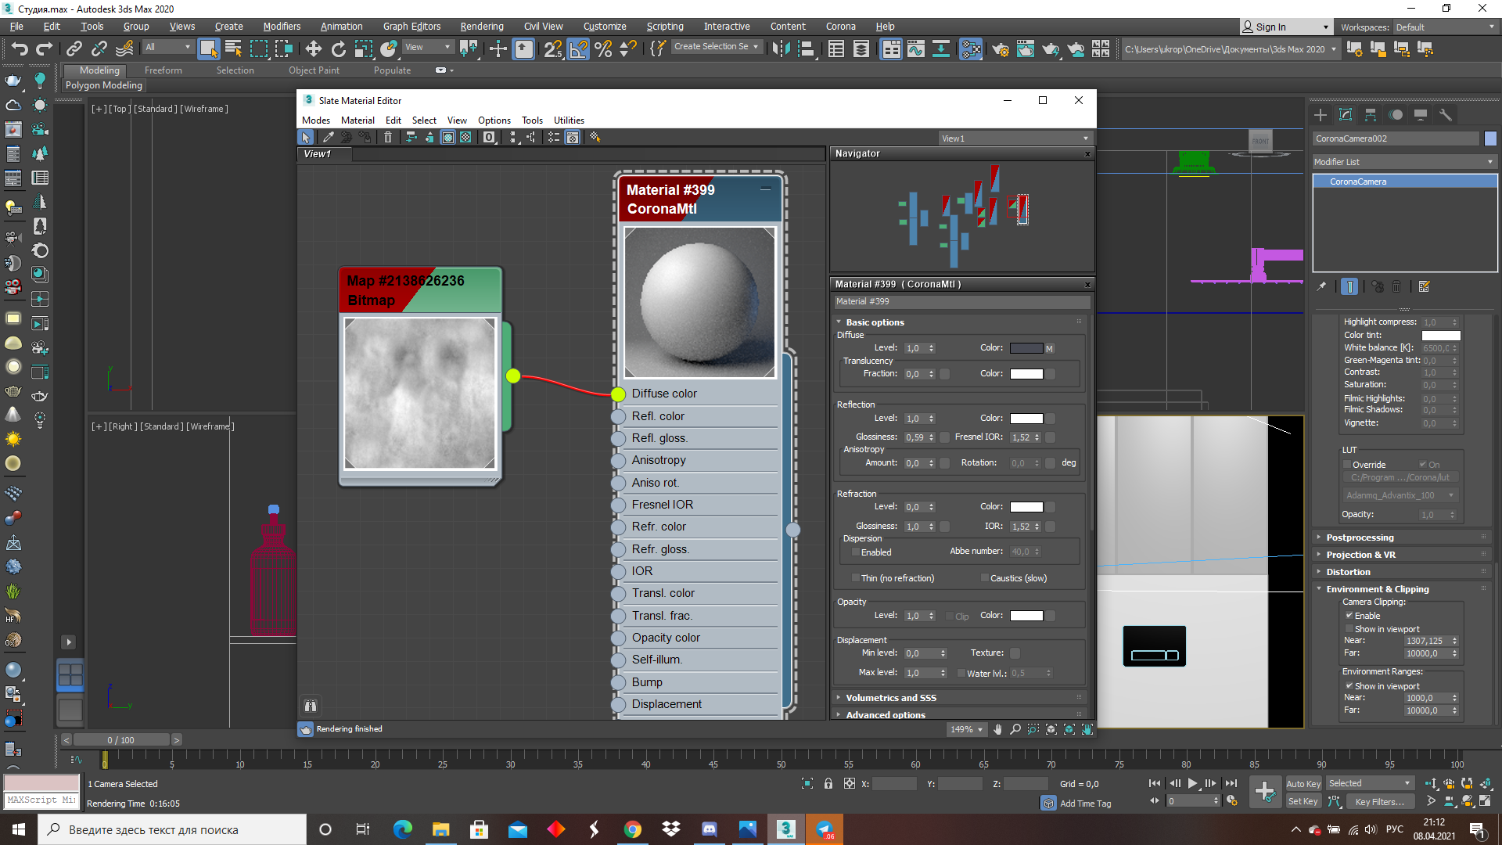Open Render Setup from main toolbar
1502x845 pixels.
1001,49
